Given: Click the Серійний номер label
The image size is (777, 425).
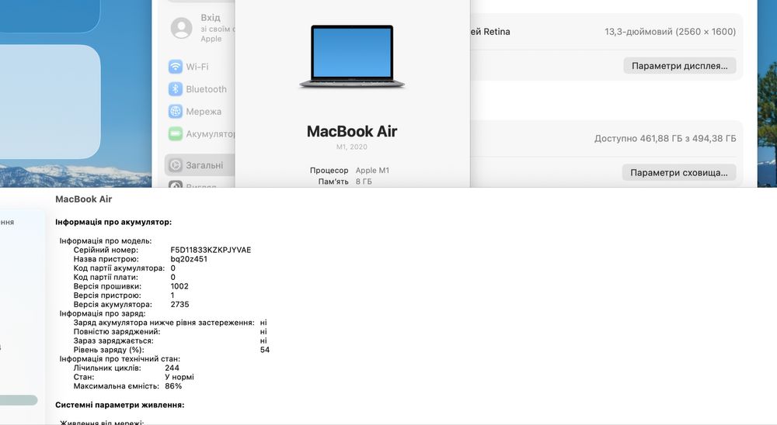Looking at the screenshot, I should click(x=106, y=250).
